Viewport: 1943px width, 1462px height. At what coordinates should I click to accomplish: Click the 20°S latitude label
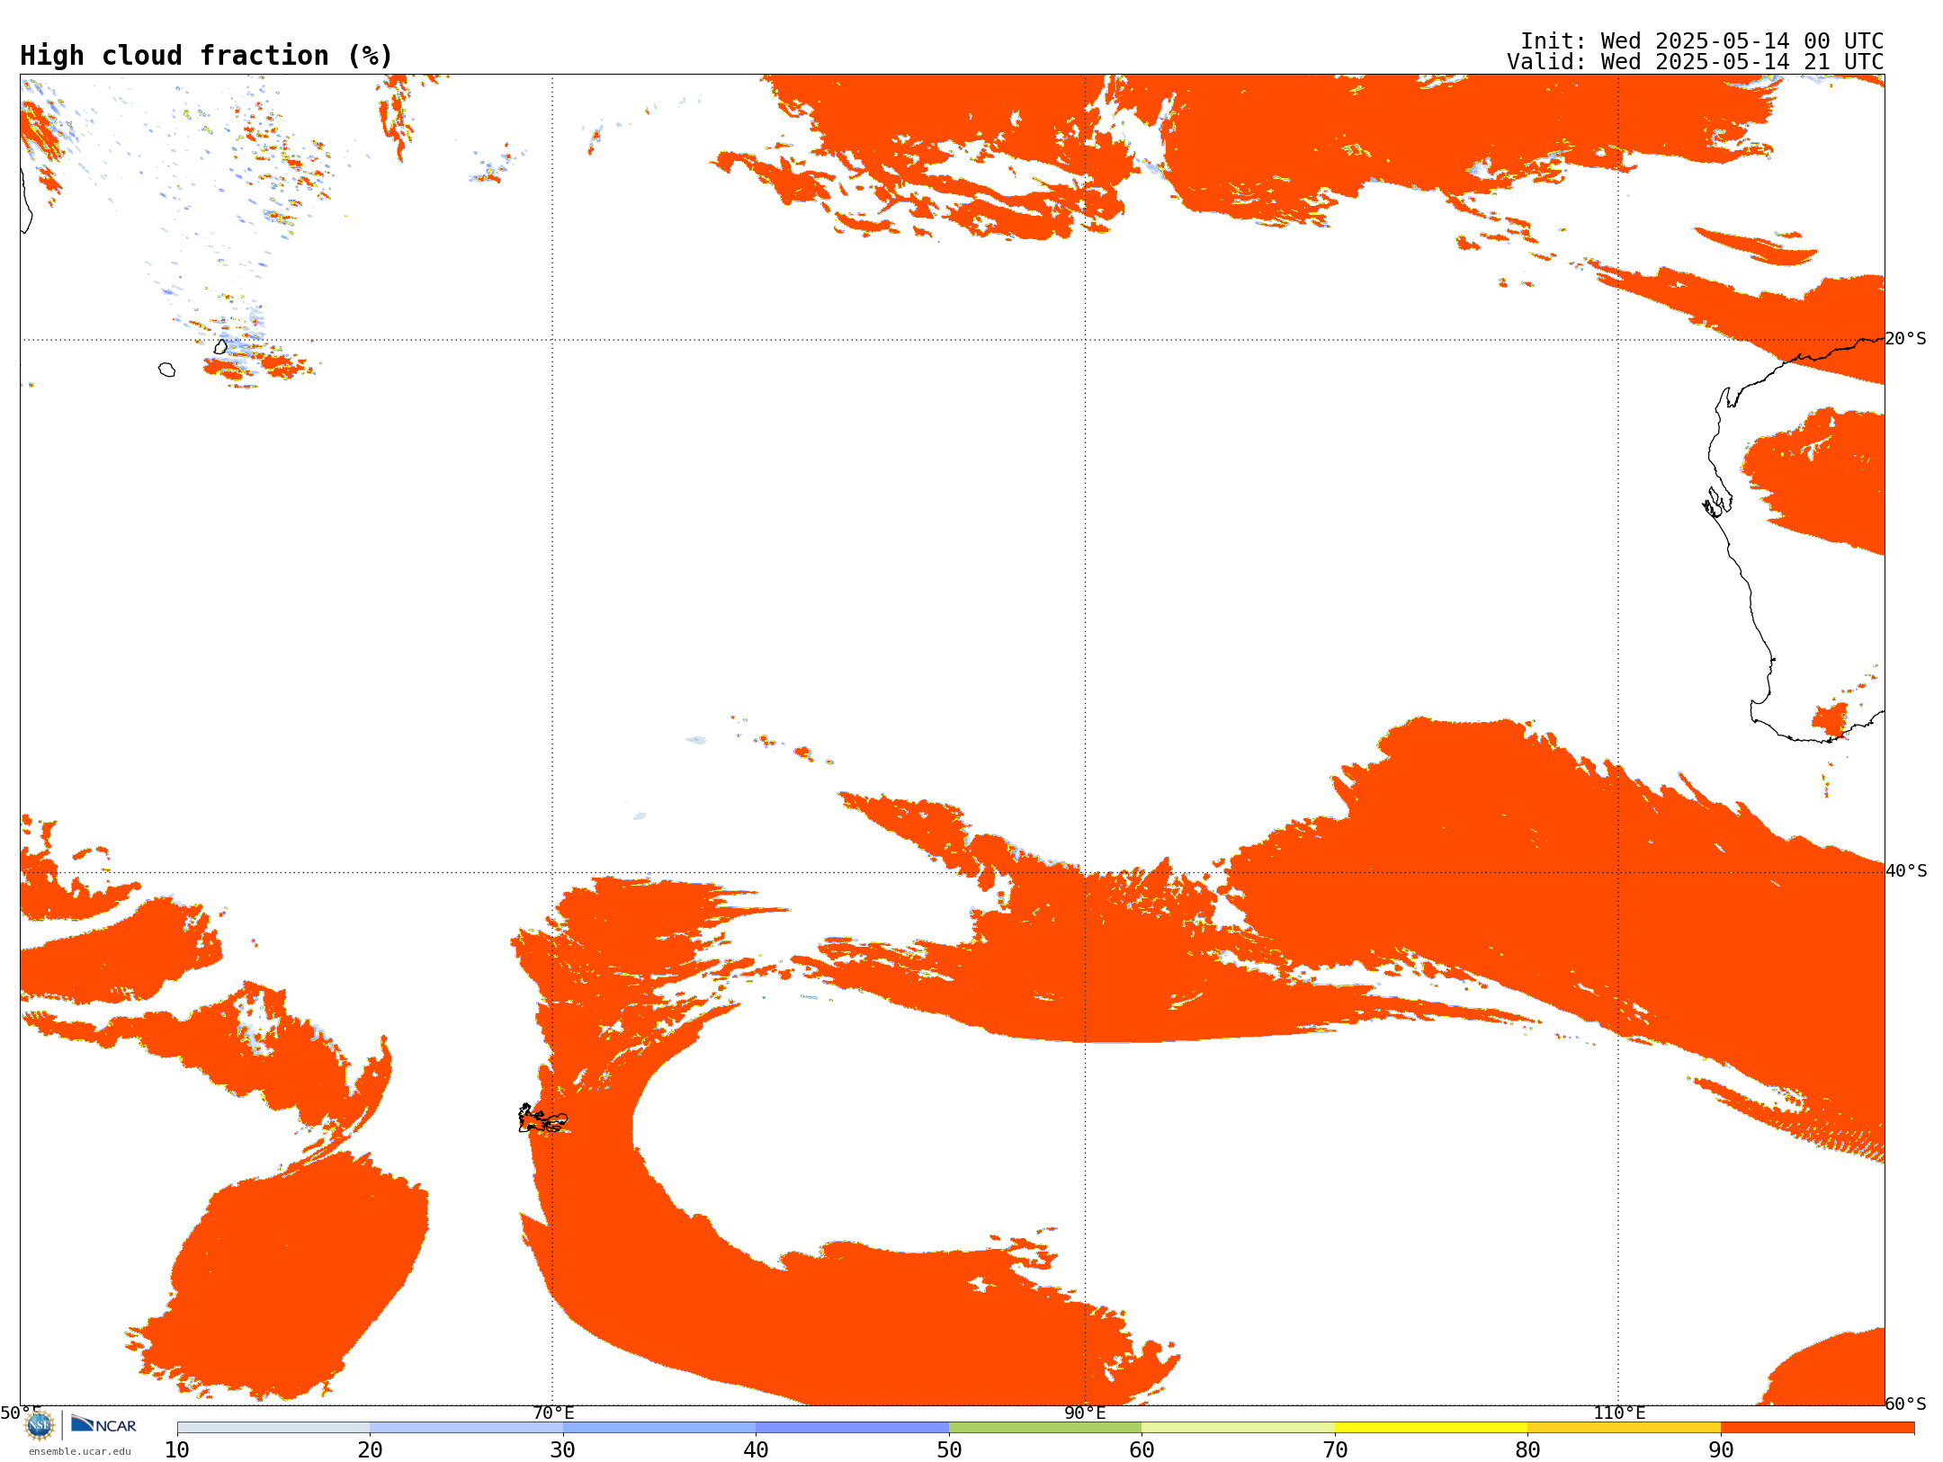click(x=1906, y=339)
